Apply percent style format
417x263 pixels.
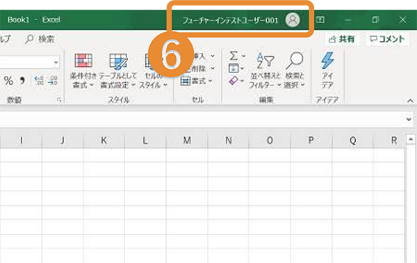(8, 81)
